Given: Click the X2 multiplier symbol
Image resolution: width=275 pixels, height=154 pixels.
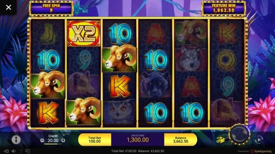Looking at the screenshot, I should (x=84, y=33).
